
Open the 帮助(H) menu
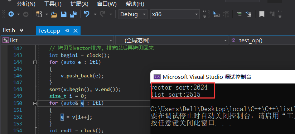(135, 4)
